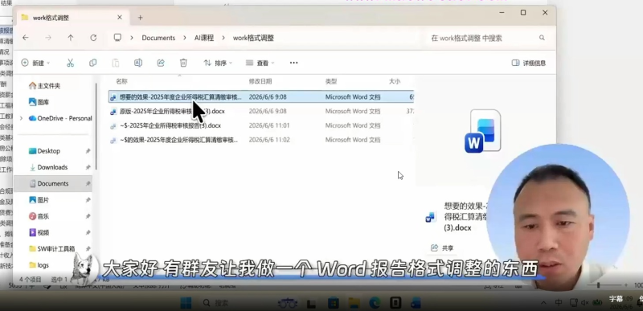Viewport: 643px width, 311px height.
Task: Click the Chinese IME indicator in tray
Action: [x=559, y=303]
